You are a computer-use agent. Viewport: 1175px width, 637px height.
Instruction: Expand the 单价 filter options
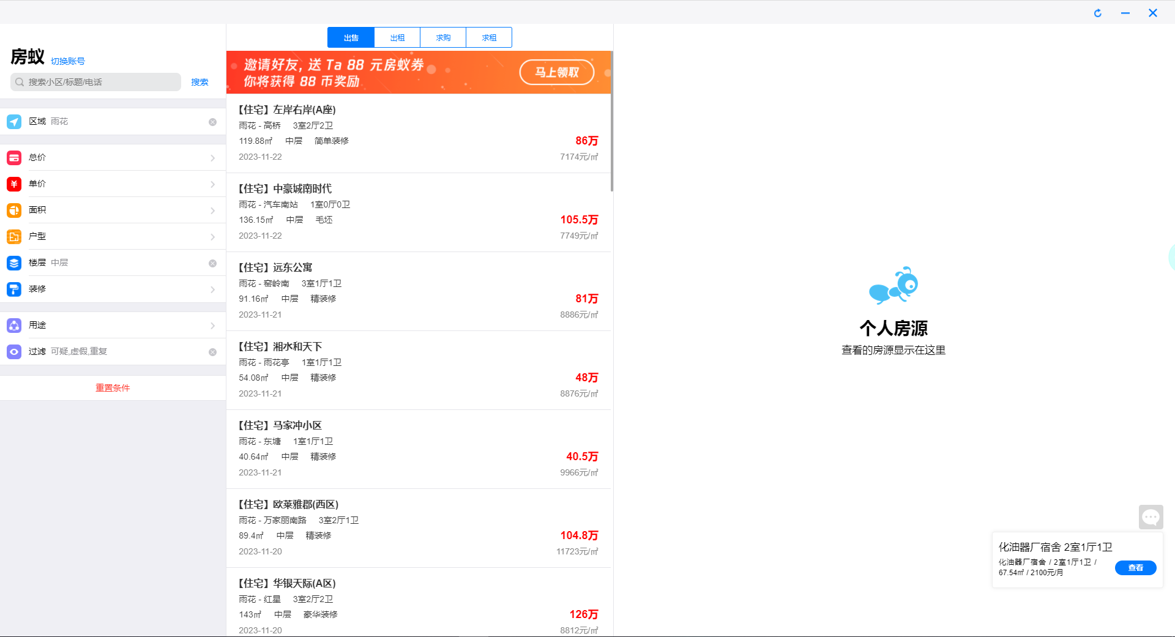pos(212,184)
